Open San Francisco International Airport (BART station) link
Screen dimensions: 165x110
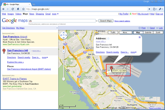tap(29, 69)
